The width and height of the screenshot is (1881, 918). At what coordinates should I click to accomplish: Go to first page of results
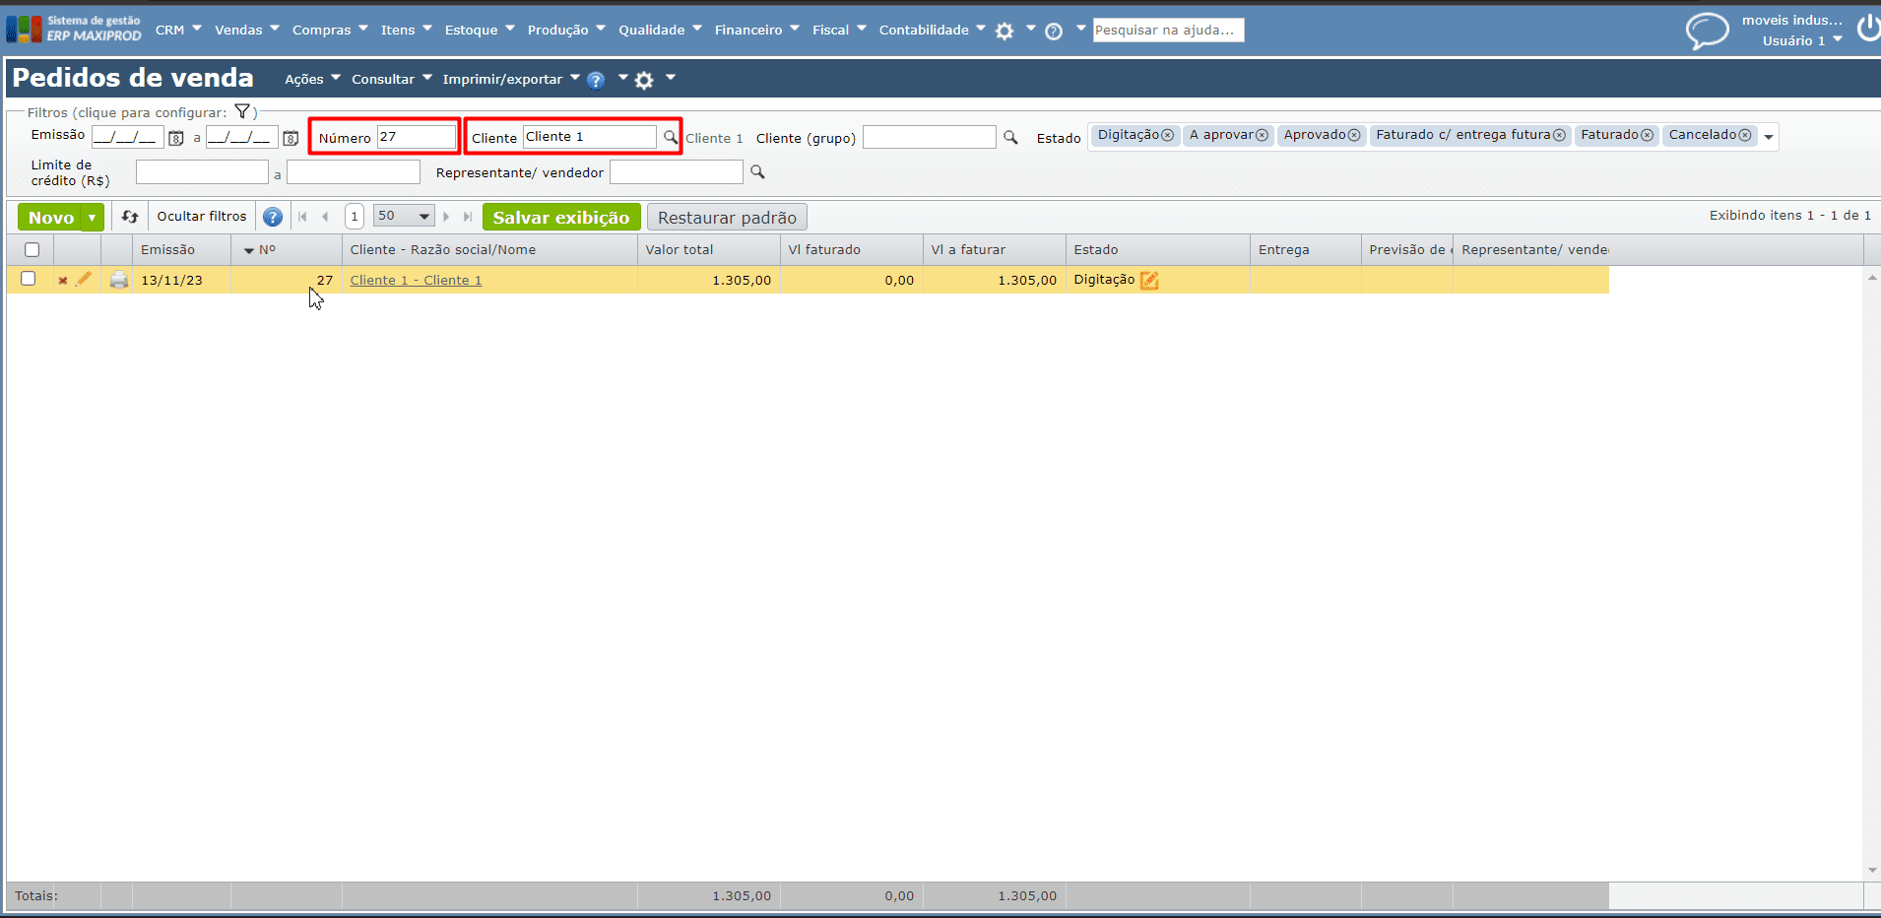pos(302,217)
